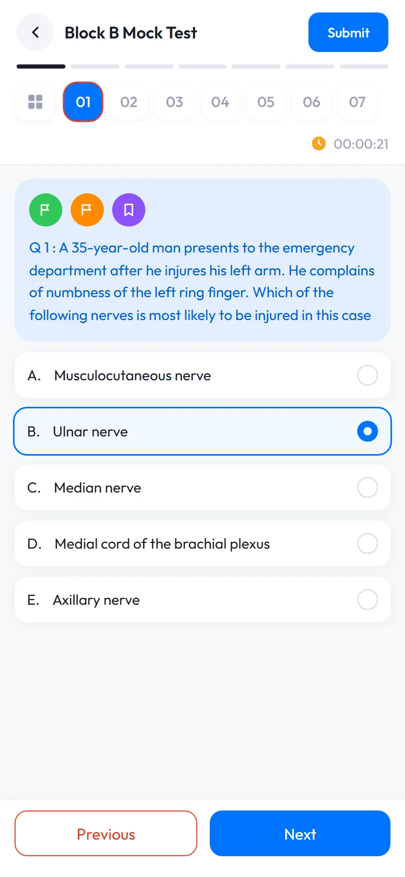Tap the orange clock timer icon
Viewport: 405px width, 877px height.
coord(319,143)
